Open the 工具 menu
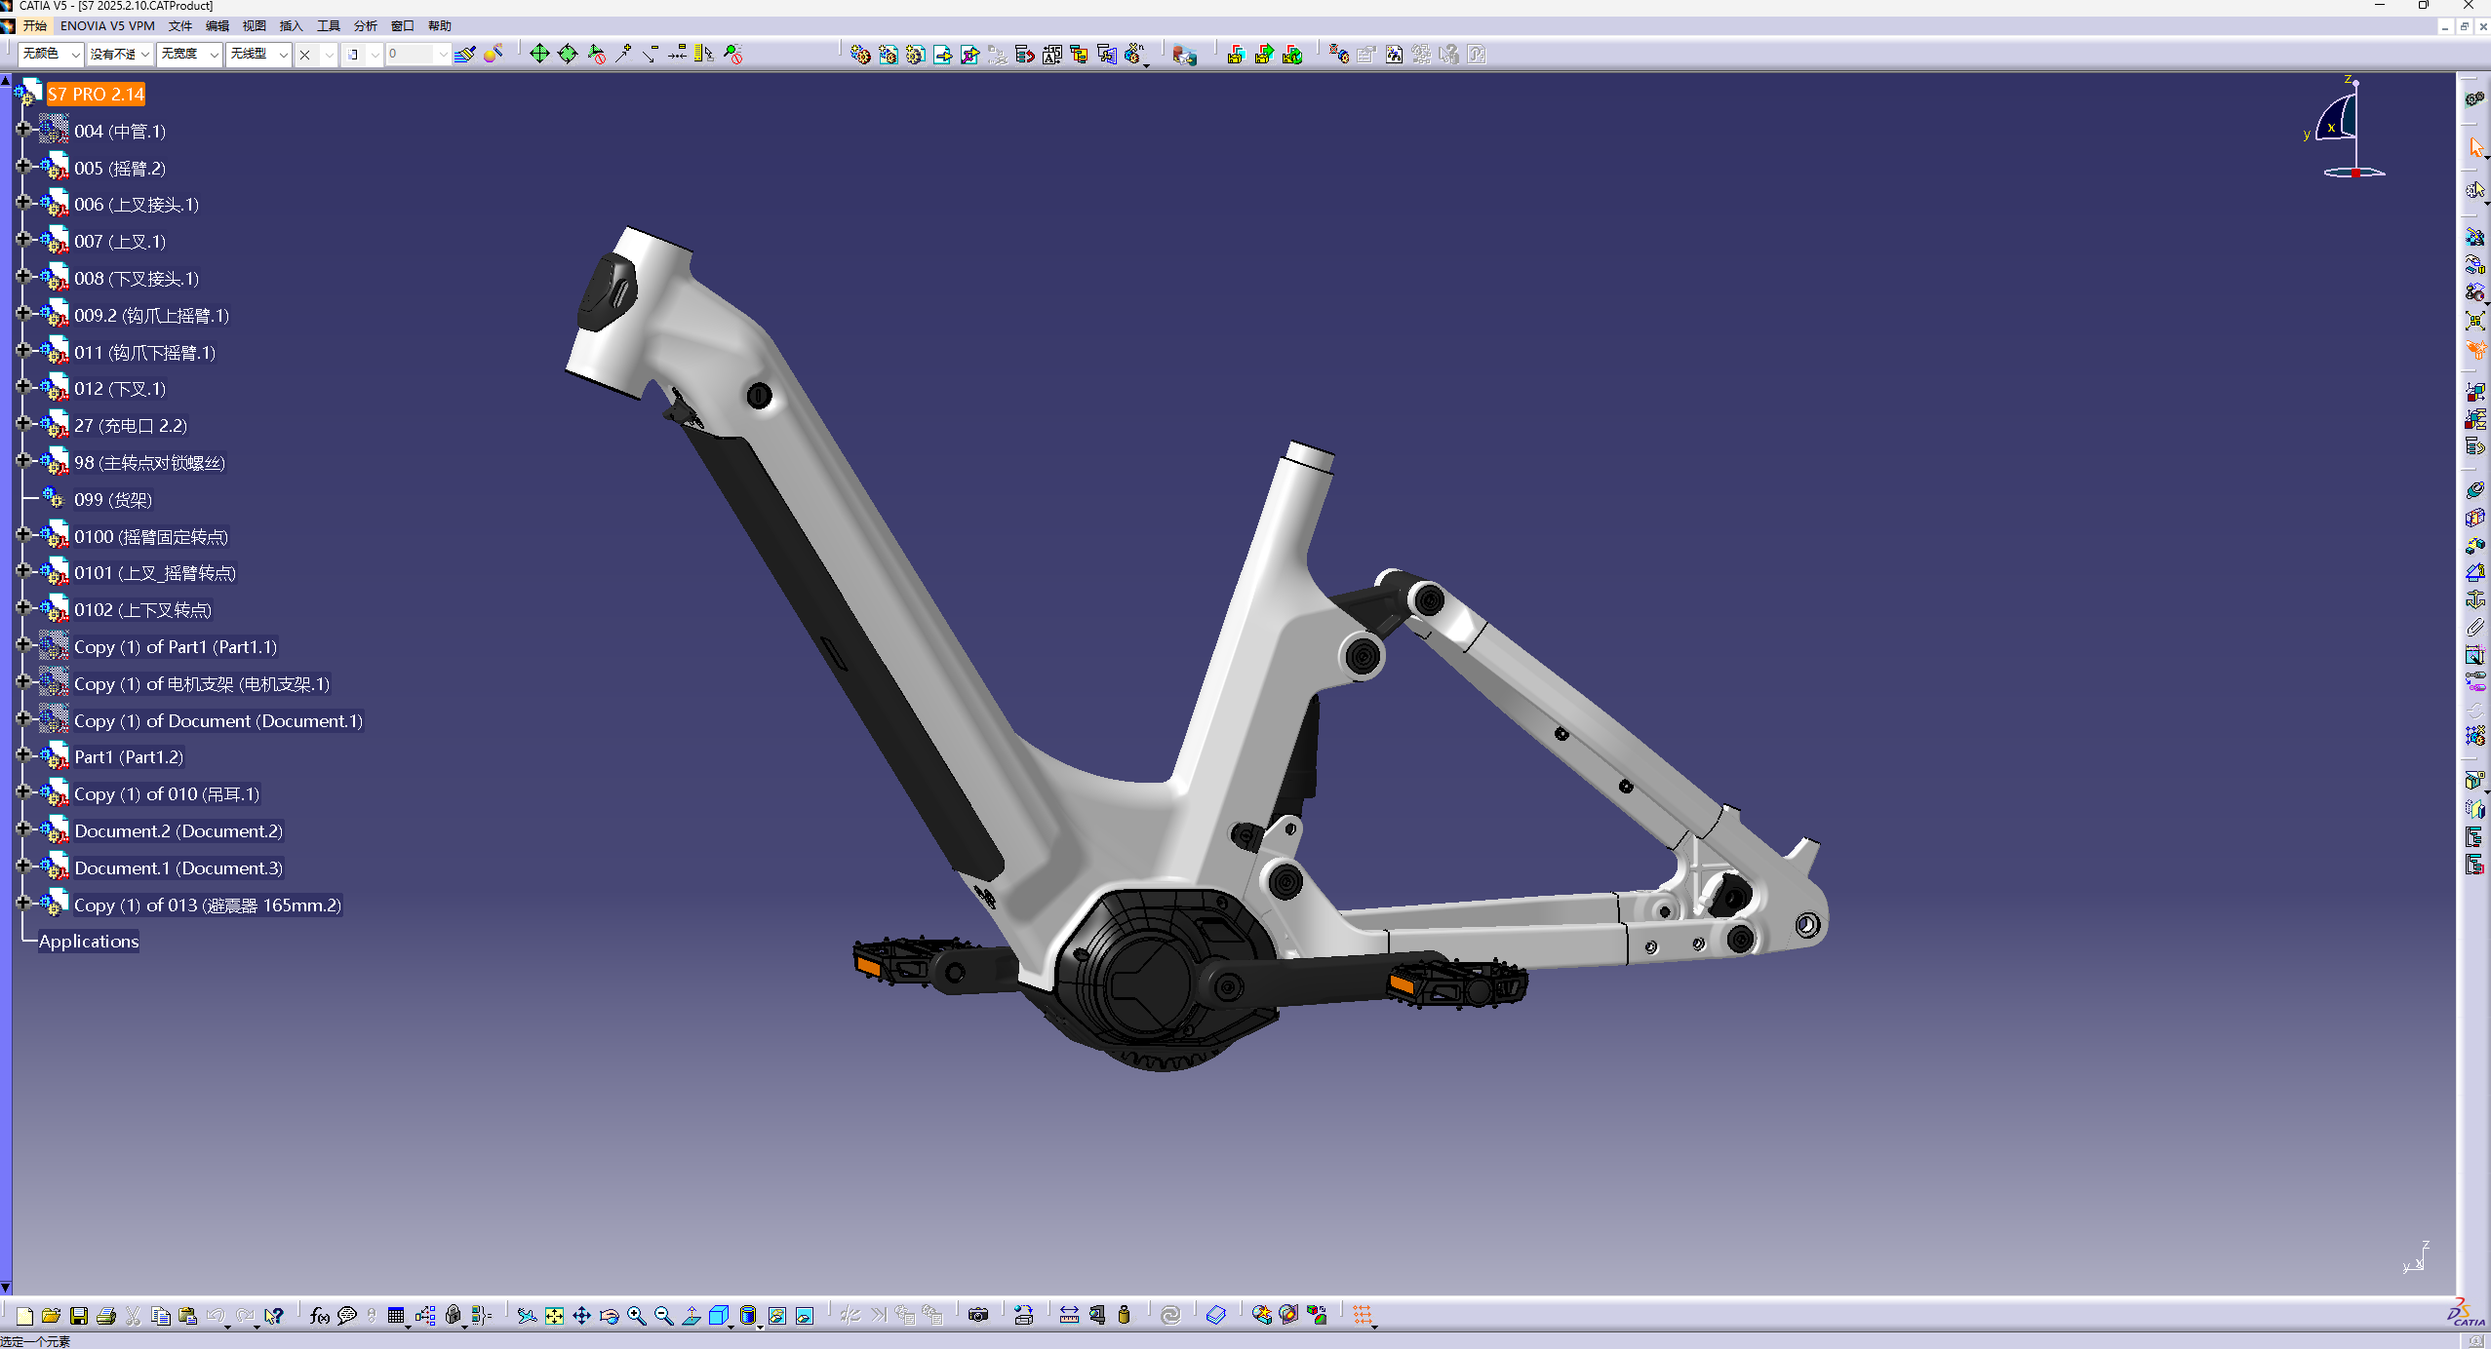The width and height of the screenshot is (2491, 1349). click(x=329, y=25)
